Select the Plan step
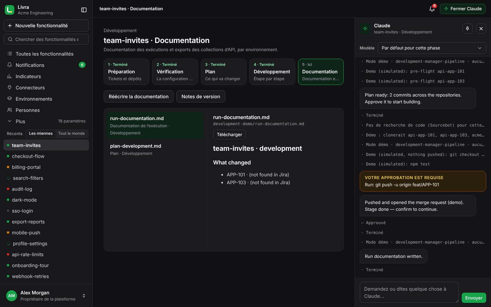 [224, 72]
